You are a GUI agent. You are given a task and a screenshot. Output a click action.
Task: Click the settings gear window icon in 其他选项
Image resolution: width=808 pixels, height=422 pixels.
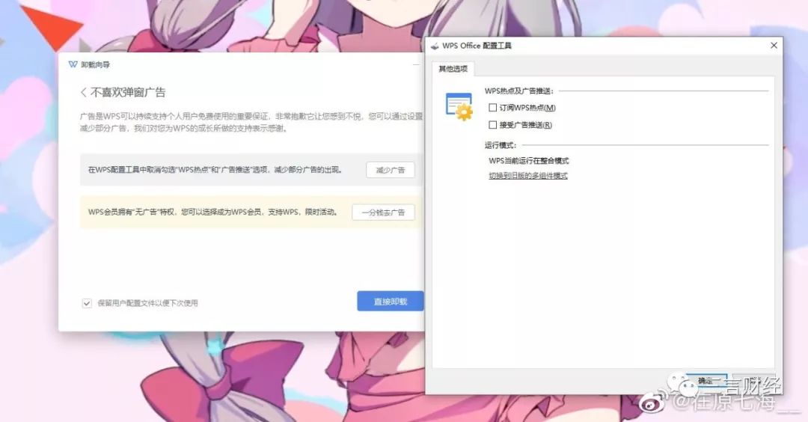pyautogui.click(x=459, y=107)
